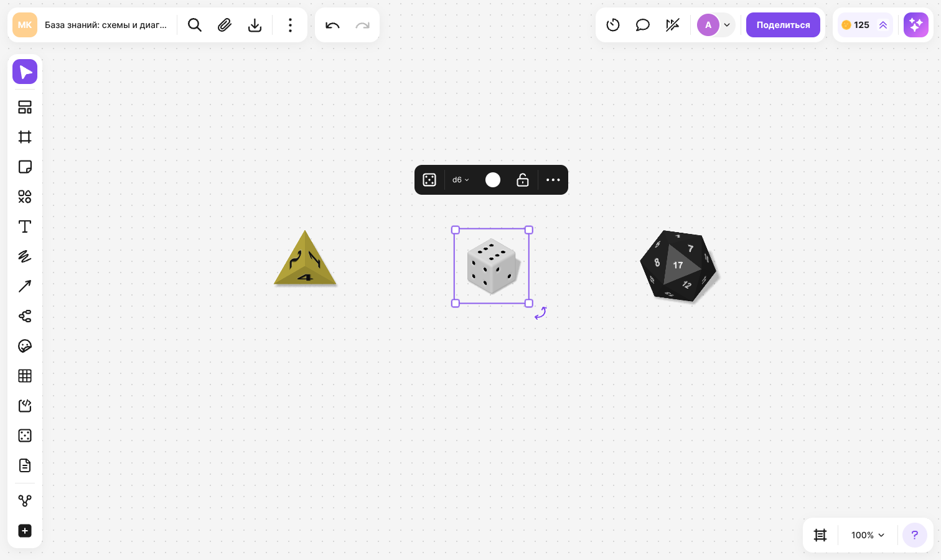Expand the d6 dice type dropdown
The image size is (941, 560).
(461, 180)
